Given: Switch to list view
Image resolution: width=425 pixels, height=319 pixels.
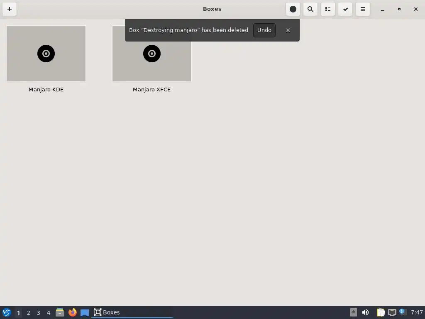Looking at the screenshot, I should 328,9.
